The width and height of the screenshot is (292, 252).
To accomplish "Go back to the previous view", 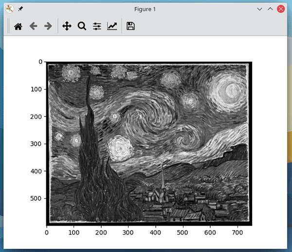I will (x=33, y=26).
